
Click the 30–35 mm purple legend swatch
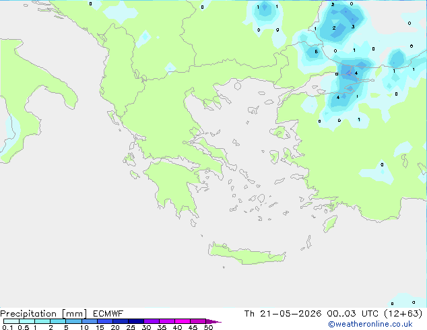click(x=152, y=321)
